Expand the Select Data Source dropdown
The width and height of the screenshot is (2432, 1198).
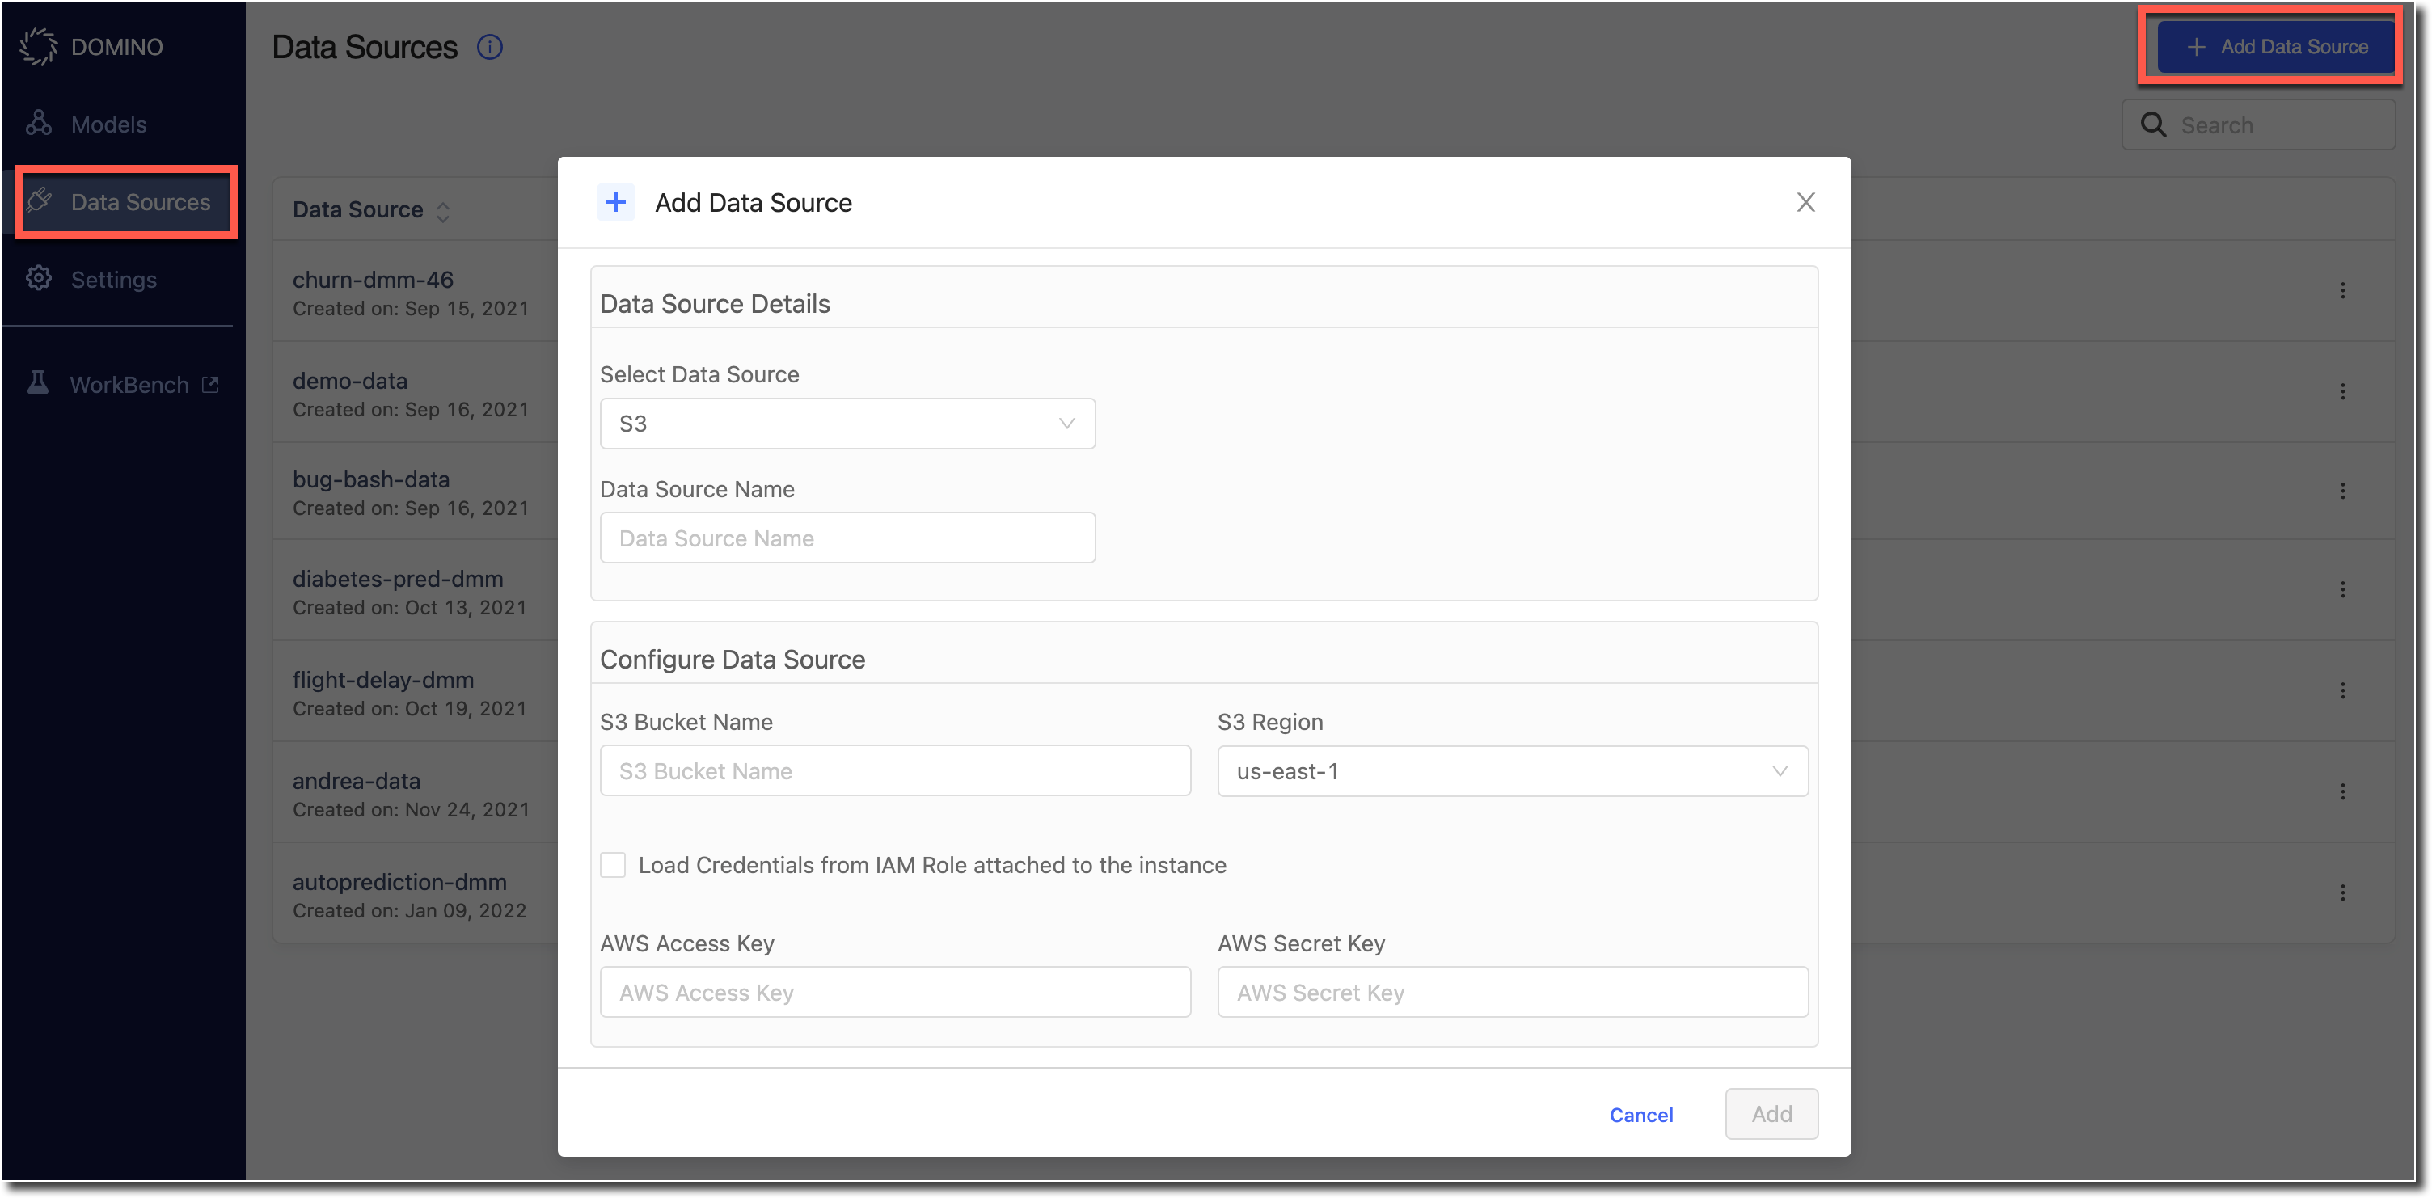(x=847, y=424)
